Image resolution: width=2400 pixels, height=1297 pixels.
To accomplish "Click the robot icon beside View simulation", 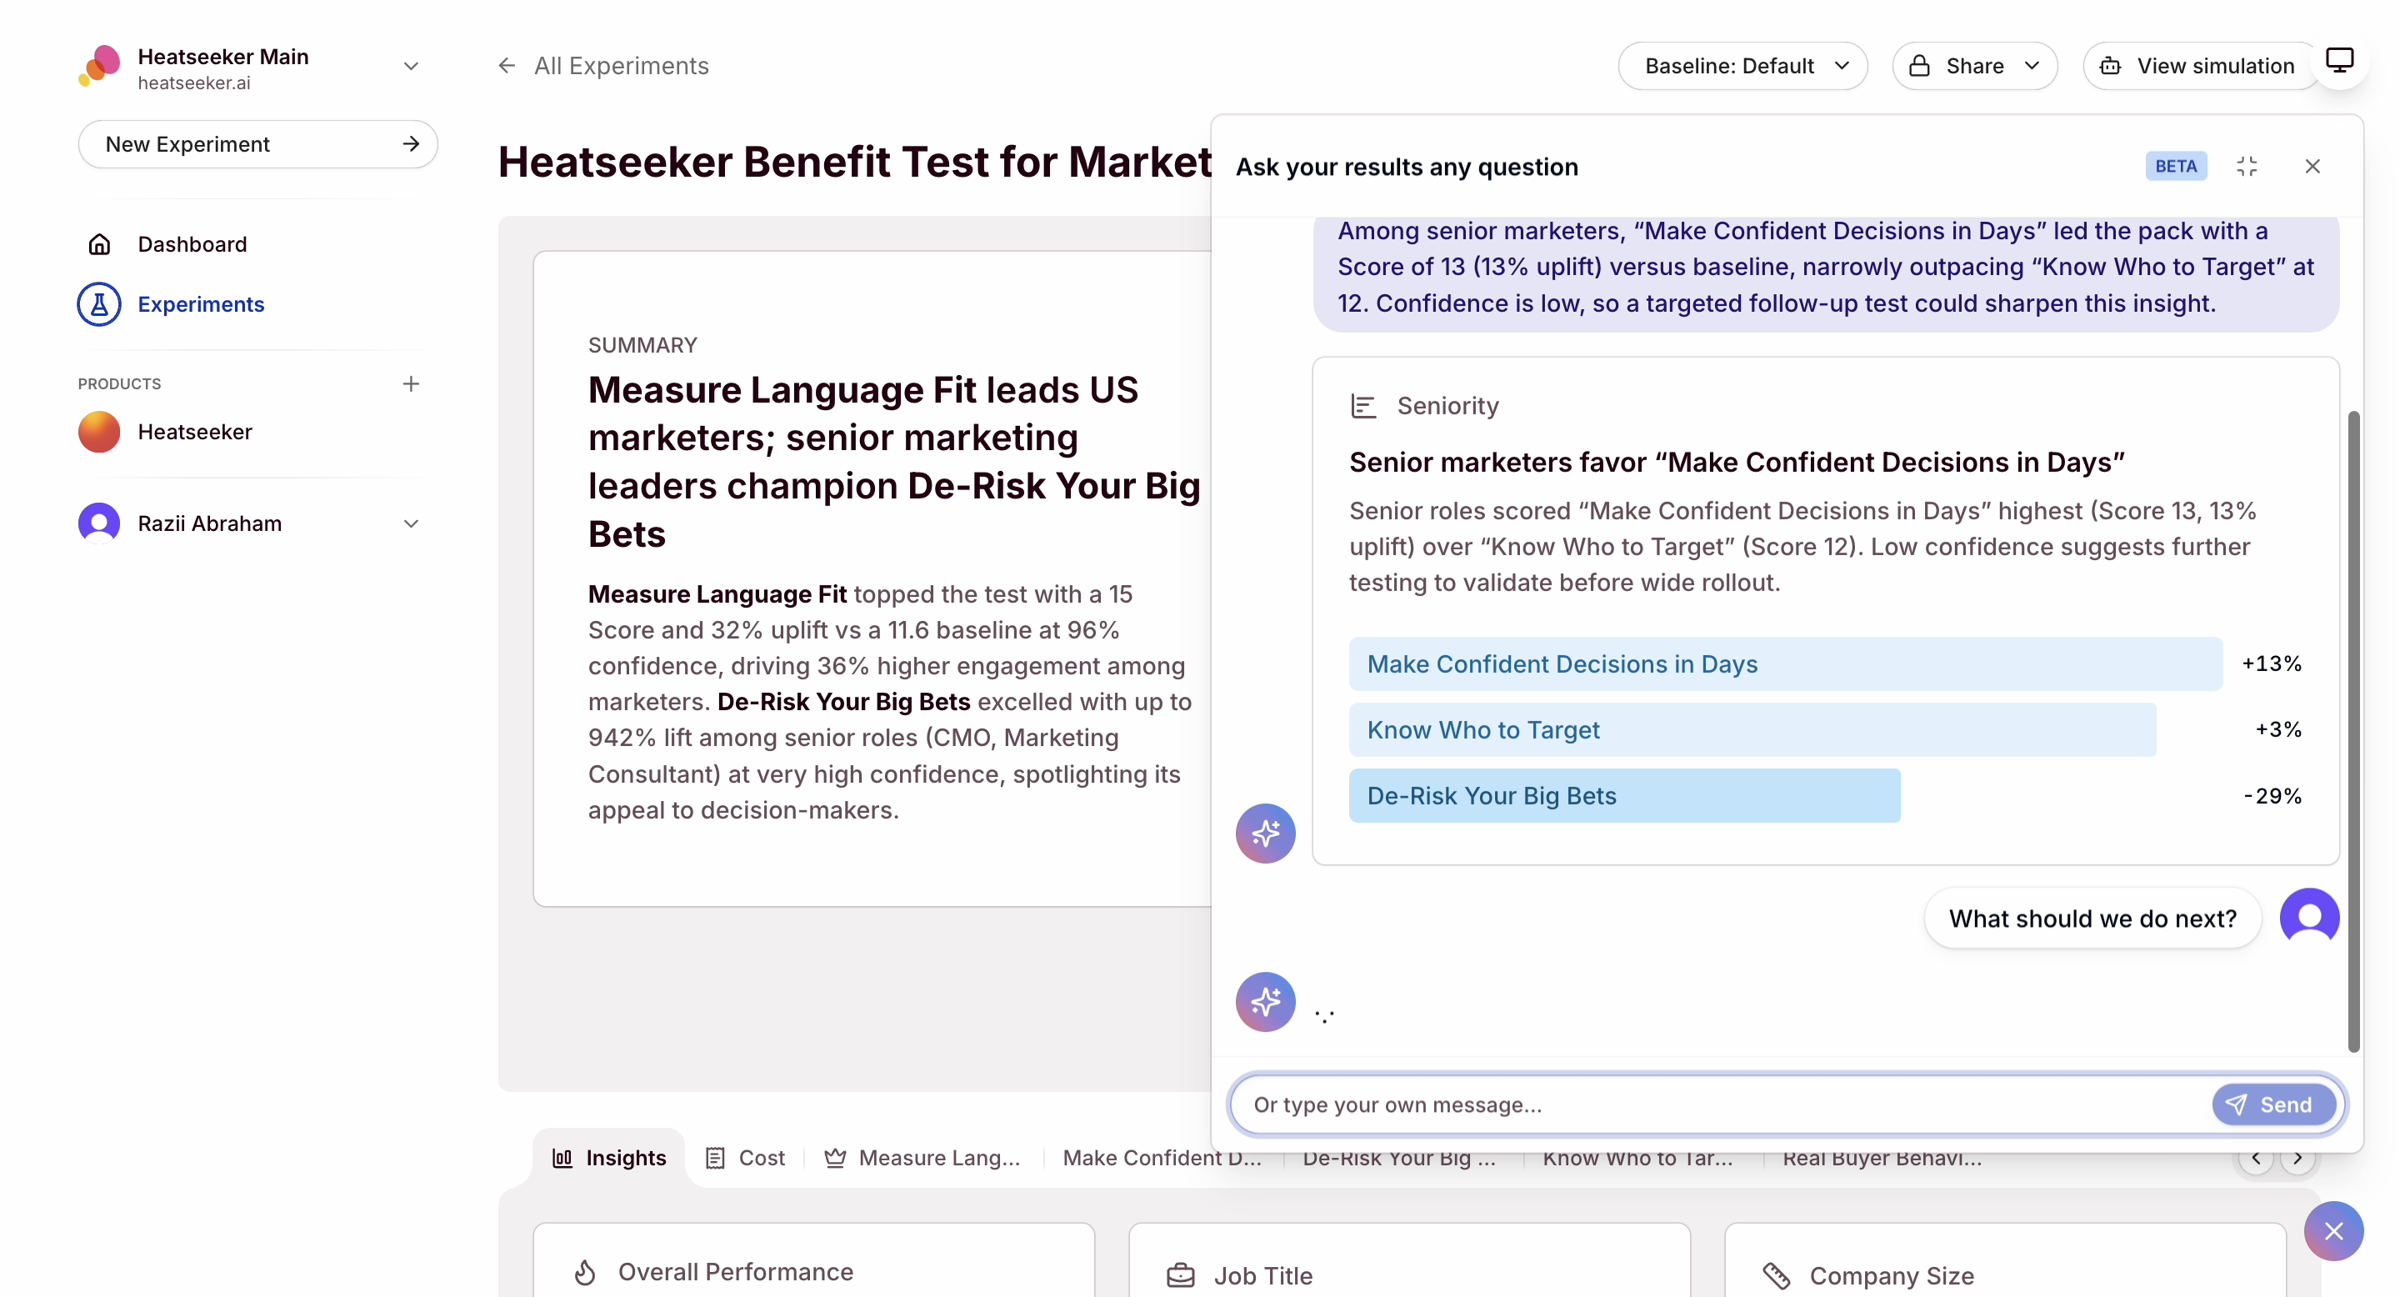I will (2110, 66).
